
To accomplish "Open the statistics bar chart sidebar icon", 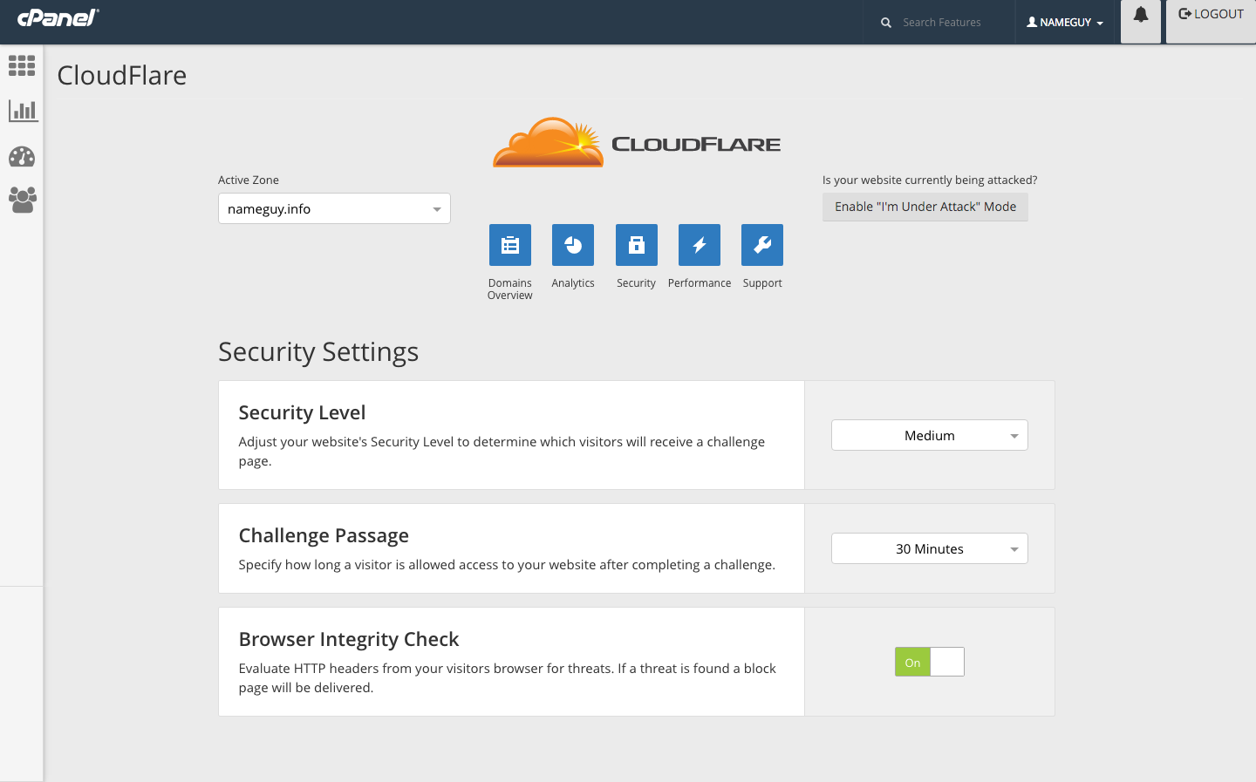I will 22,111.
